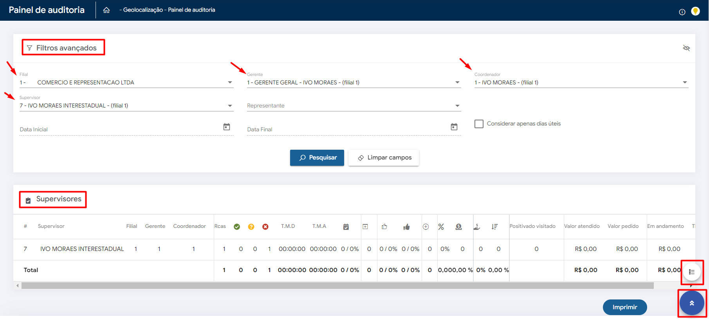Click the home icon in the header
Screen dimensions: 709x319
[106, 10]
